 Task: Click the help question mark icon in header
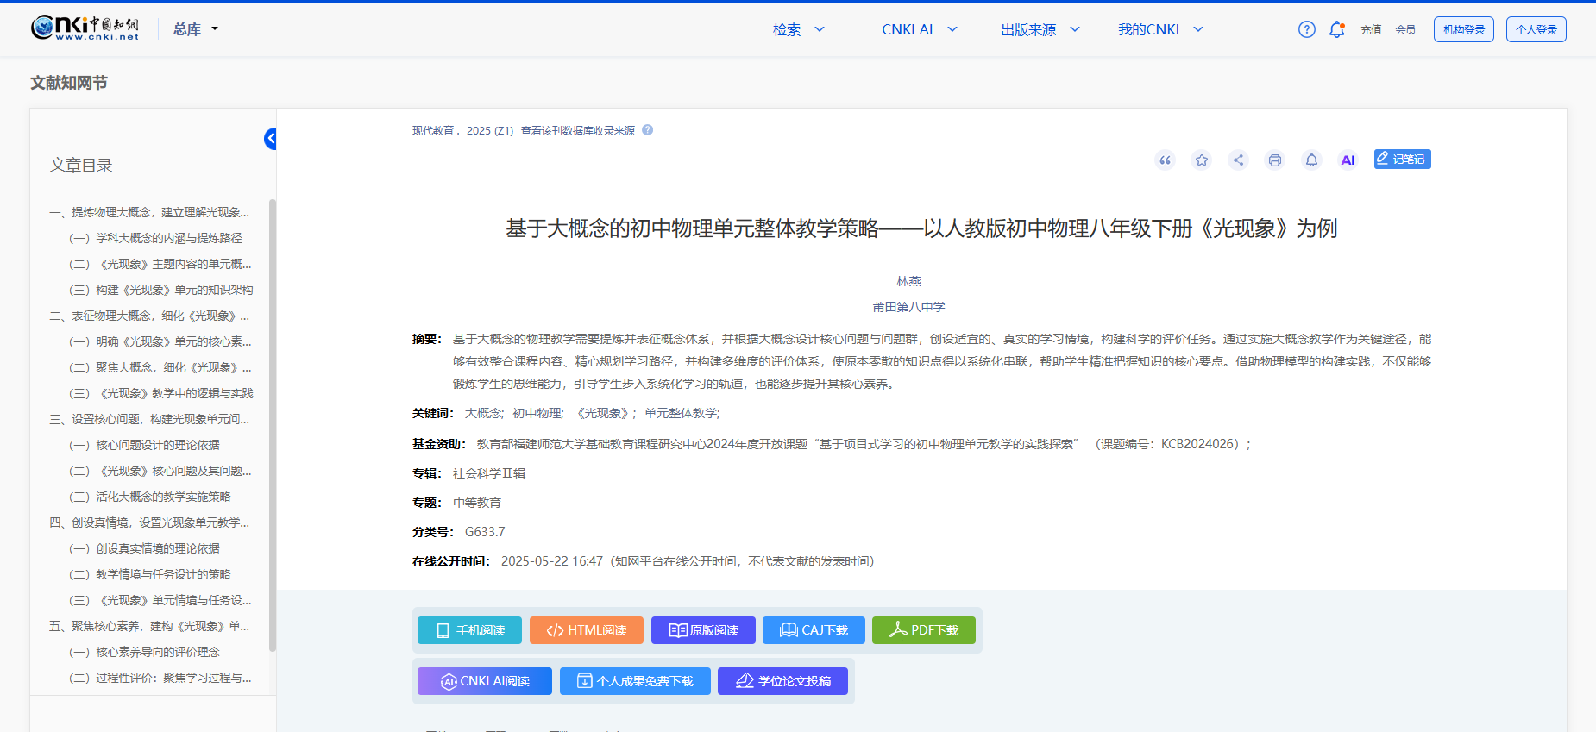[x=1306, y=29]
